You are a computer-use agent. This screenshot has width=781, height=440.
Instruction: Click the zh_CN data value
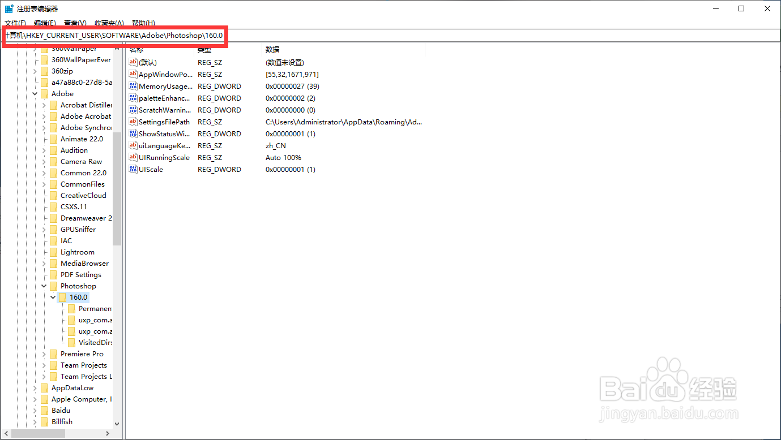click(276, 146)
